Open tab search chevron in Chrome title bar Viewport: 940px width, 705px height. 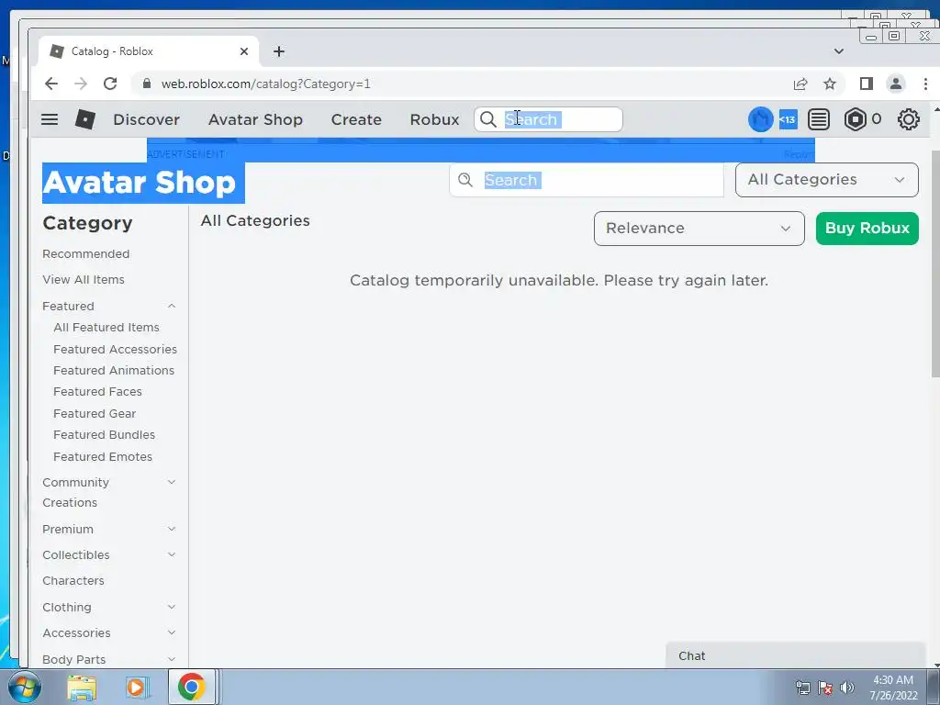click(x=839, y=51)
